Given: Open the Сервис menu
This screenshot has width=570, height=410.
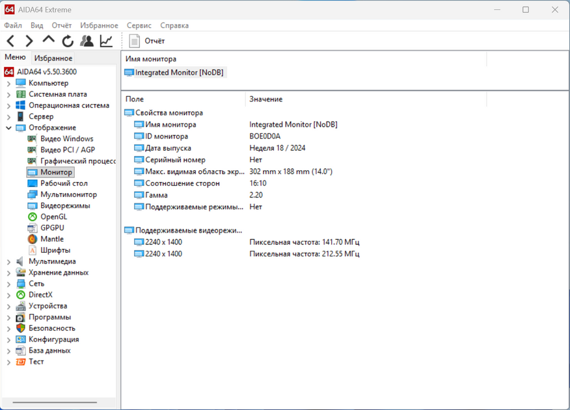Looking at the screenshot, I should (139, 25).
